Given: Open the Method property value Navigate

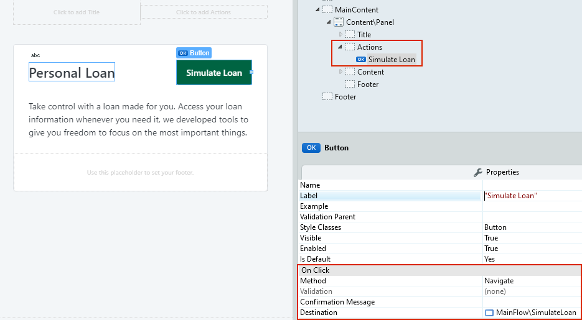Looking at the screenshot, I should click(x=532, y=281).
